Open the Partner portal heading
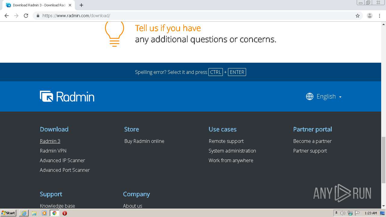Screen dimensions: 386x217 [312, 129]
